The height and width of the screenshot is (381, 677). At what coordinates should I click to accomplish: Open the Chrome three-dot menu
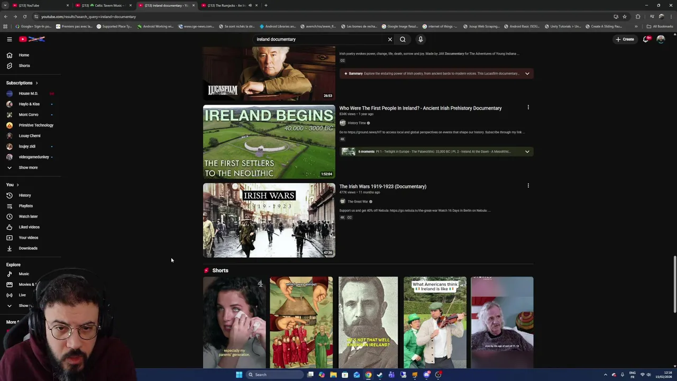671,16
